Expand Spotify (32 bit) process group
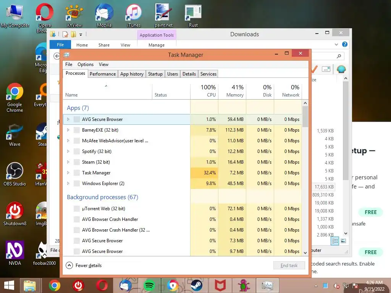 click(x=68, y=151)
